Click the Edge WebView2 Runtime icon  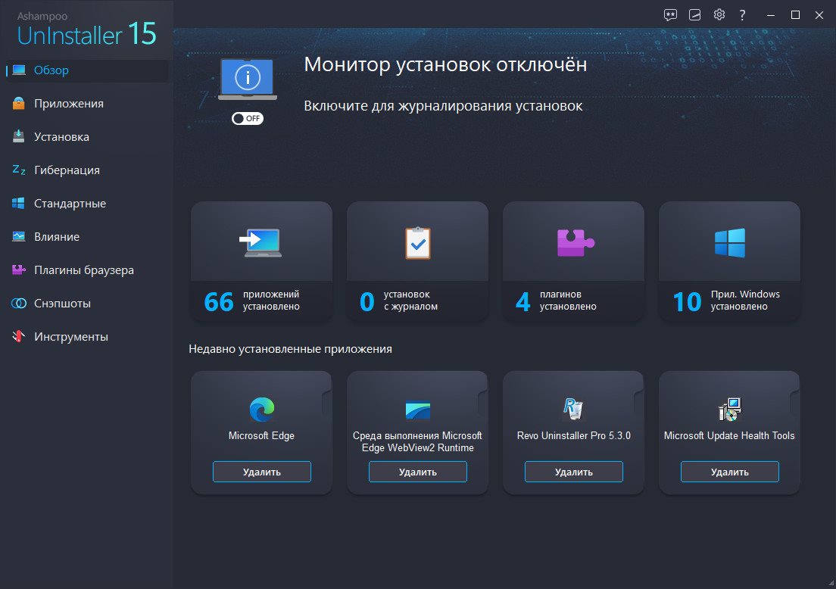click(x=417, y=410)
